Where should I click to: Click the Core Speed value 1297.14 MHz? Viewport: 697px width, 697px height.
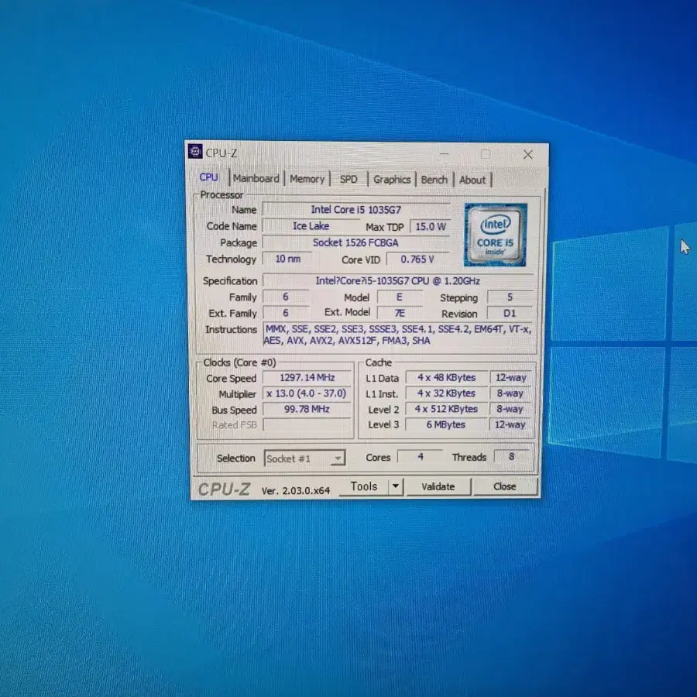(x=307, y=377)
